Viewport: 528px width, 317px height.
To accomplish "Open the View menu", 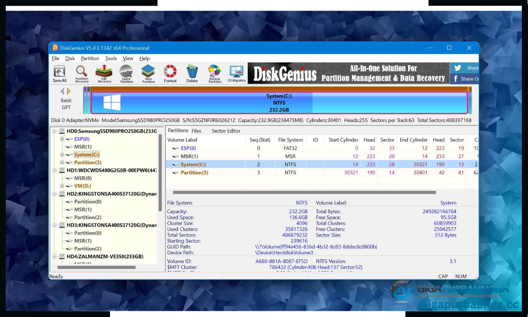I will (x=128, y=58).
